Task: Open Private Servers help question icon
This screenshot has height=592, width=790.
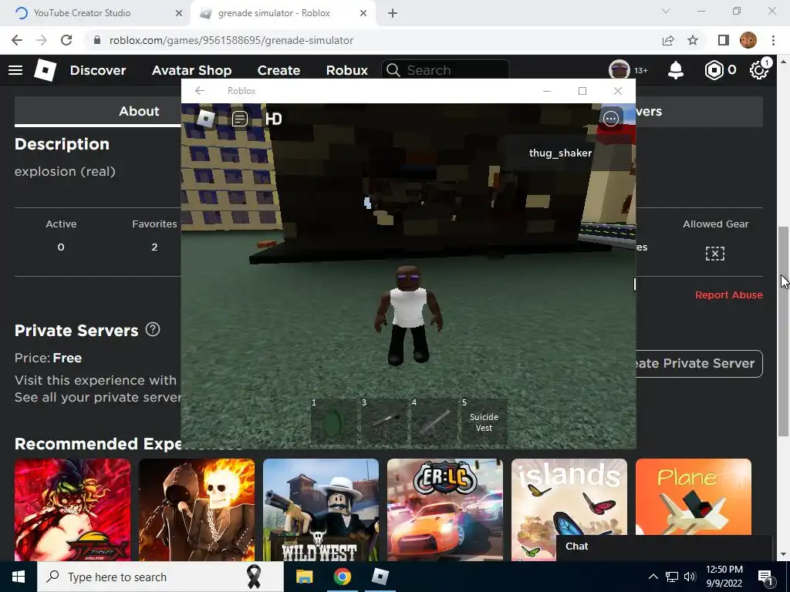Action: click(x=153, y=330)
